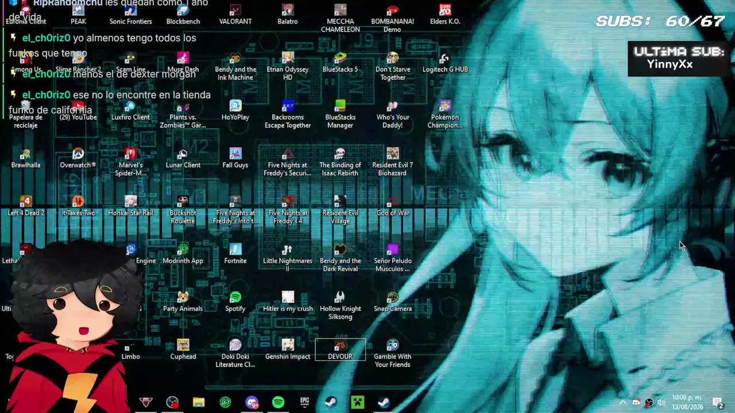The width and height of the screenshot is (735, 413).
Task: Select the Brawlhalla desktop icon
Action: pos(26,159)
